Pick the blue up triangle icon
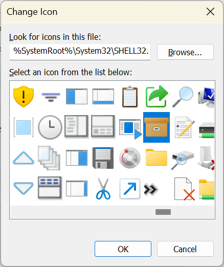The image size is (224, 267). 24,158
